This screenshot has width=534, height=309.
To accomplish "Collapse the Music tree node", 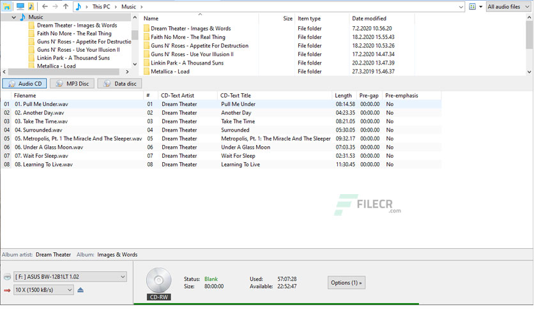I will point(14,17).
